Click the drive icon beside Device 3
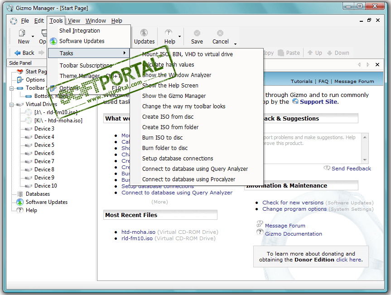This screenshot has width=391, height=295. point(29,129)
